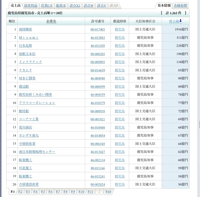The width and height of the screenshot is (200, 197).
Task: Open the 総資本 tab
Action: (x=61, y=6)
